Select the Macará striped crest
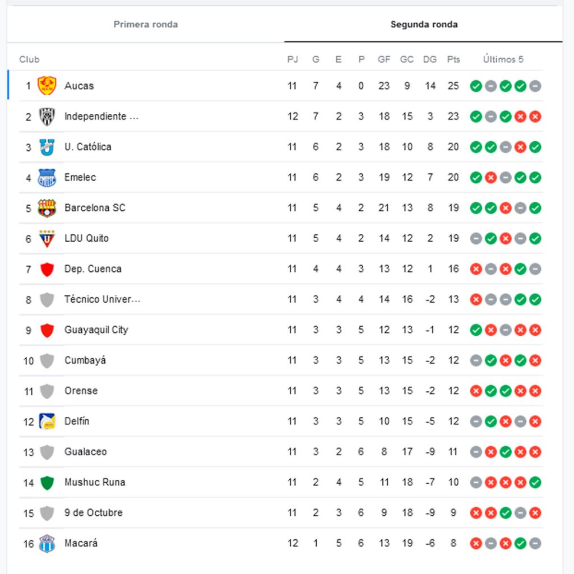 pos(47,543)
